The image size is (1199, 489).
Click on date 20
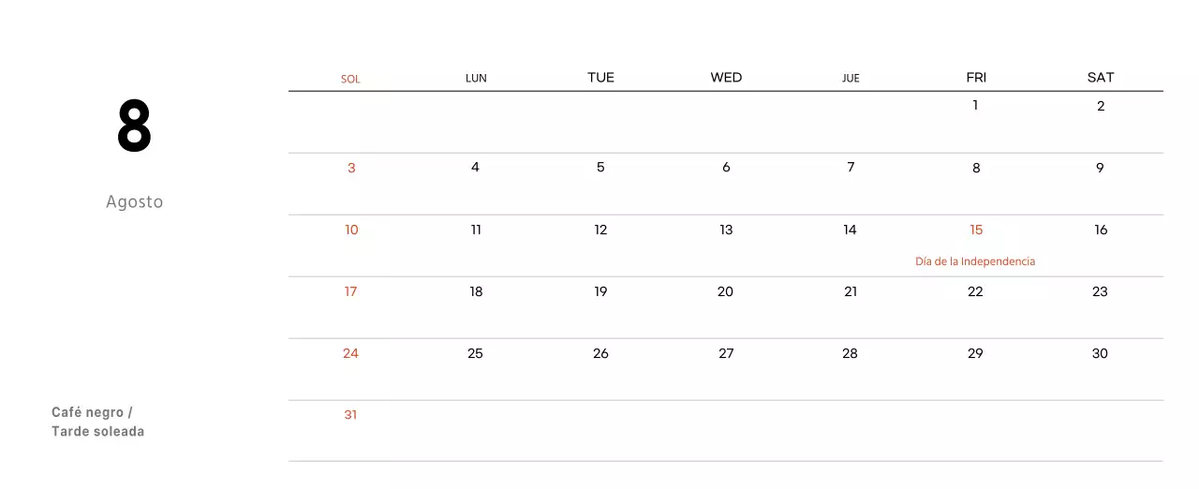[725, 291]
